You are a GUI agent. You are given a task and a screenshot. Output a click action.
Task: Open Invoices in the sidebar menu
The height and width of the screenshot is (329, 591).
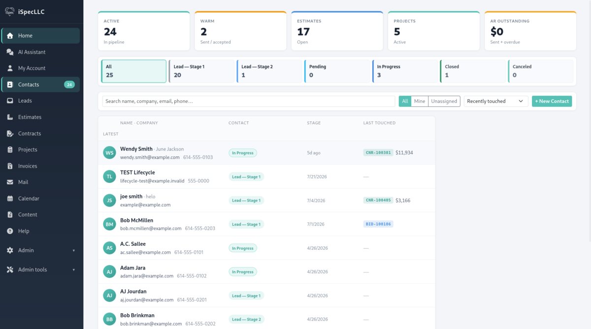tap(40, 166)
